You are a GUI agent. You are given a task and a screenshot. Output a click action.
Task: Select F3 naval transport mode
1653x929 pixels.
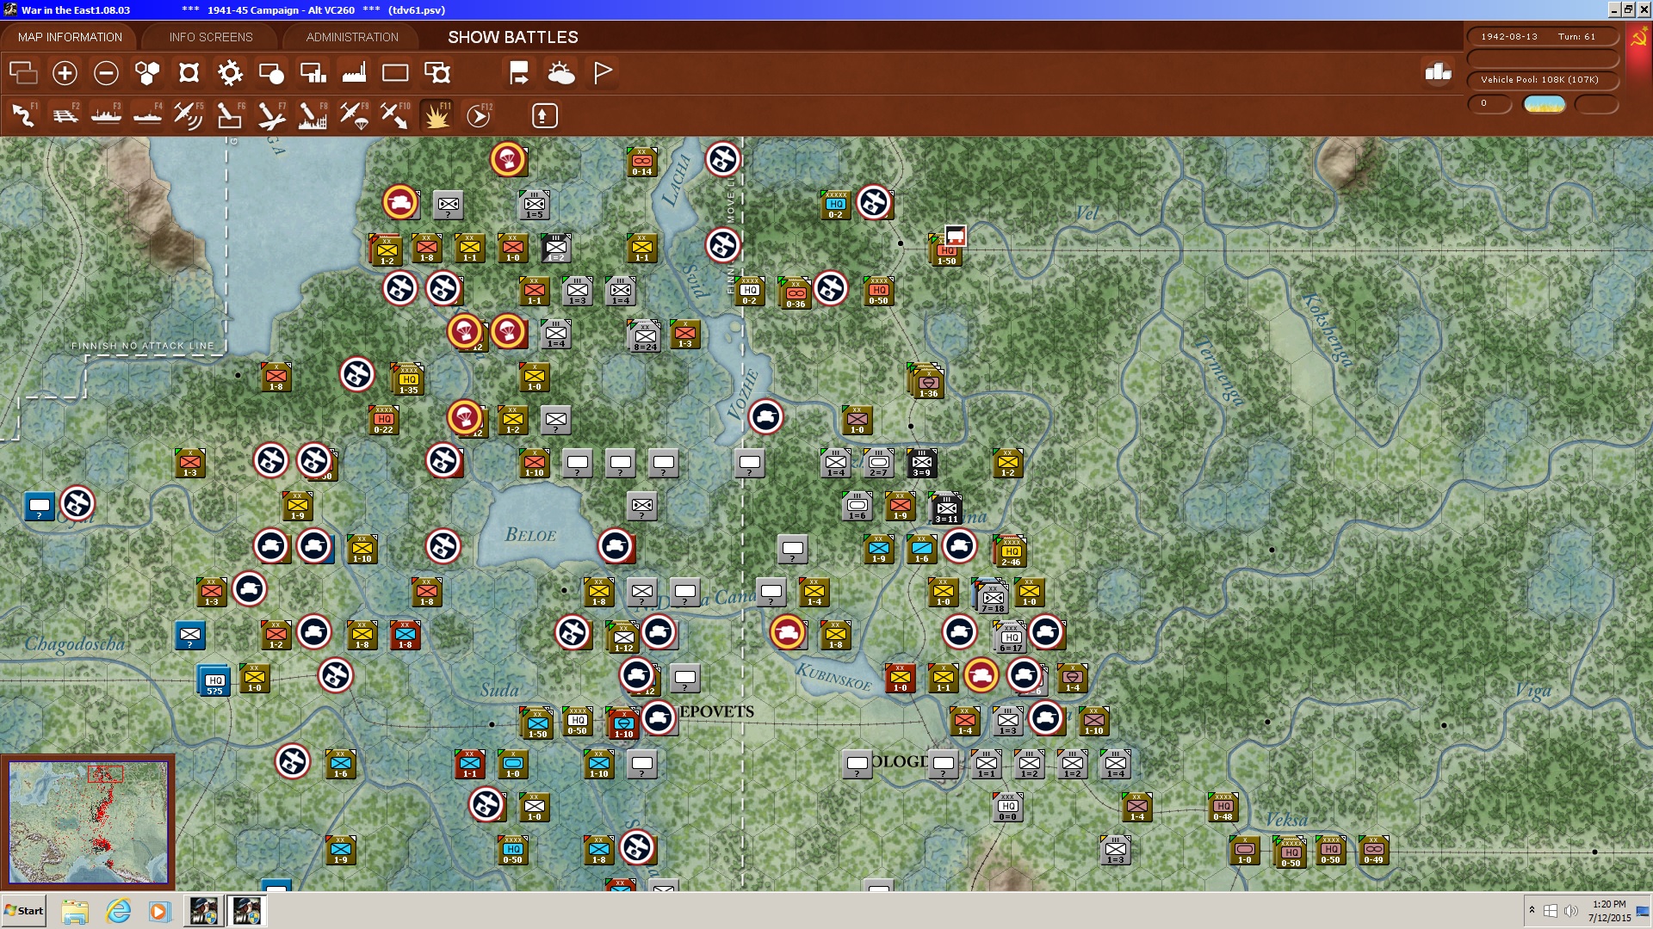[106, 115]
